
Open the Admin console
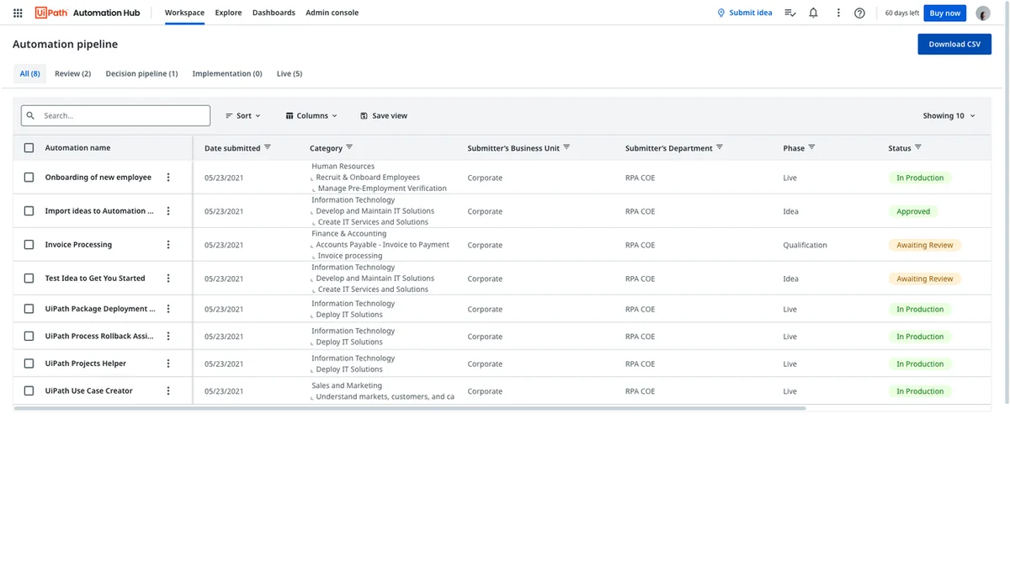tap(332, 13)
